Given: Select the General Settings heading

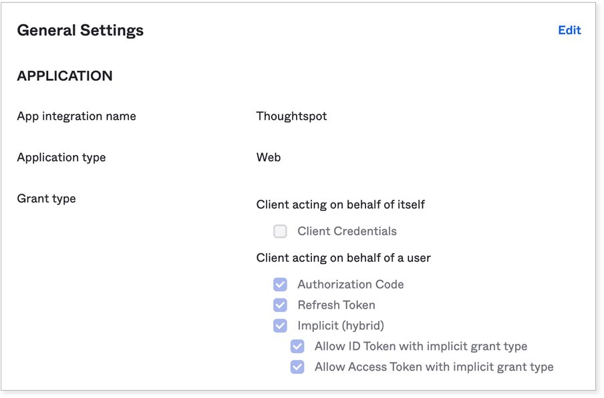Looking at the screenshot, I should point(80,30).
